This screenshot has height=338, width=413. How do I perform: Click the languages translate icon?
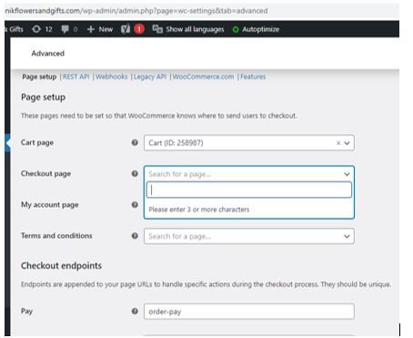tap(157, 29)
